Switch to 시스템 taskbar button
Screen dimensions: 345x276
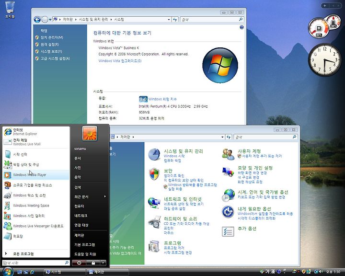pyautogui.click(x=64, y=272)
